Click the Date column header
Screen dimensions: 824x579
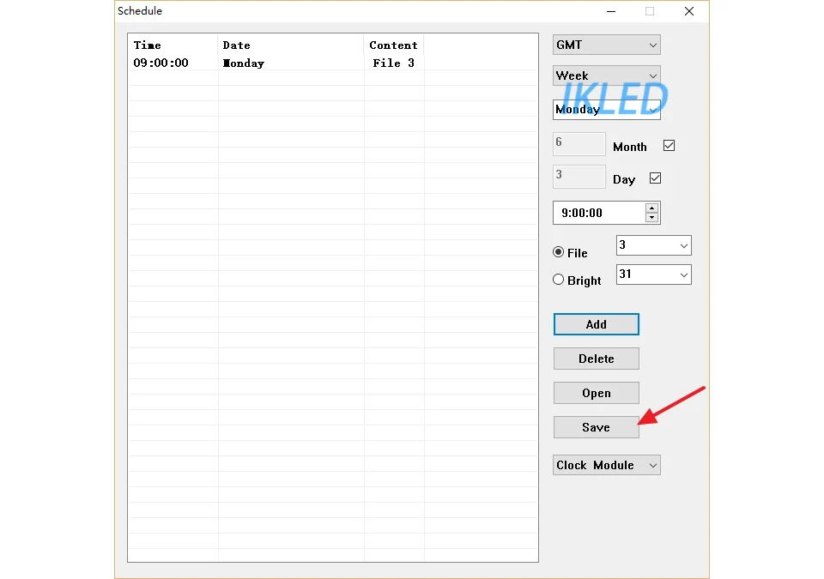pos(291,45)
